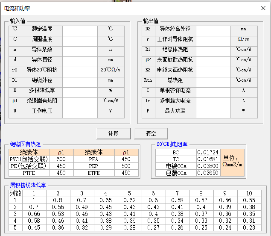
Task: Select the 周围温度 input box
Action: tap(80, 40)
